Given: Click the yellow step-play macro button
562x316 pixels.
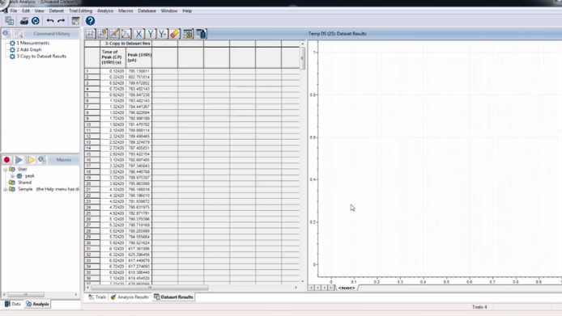Looking at the screenshot, I should 31,159.
